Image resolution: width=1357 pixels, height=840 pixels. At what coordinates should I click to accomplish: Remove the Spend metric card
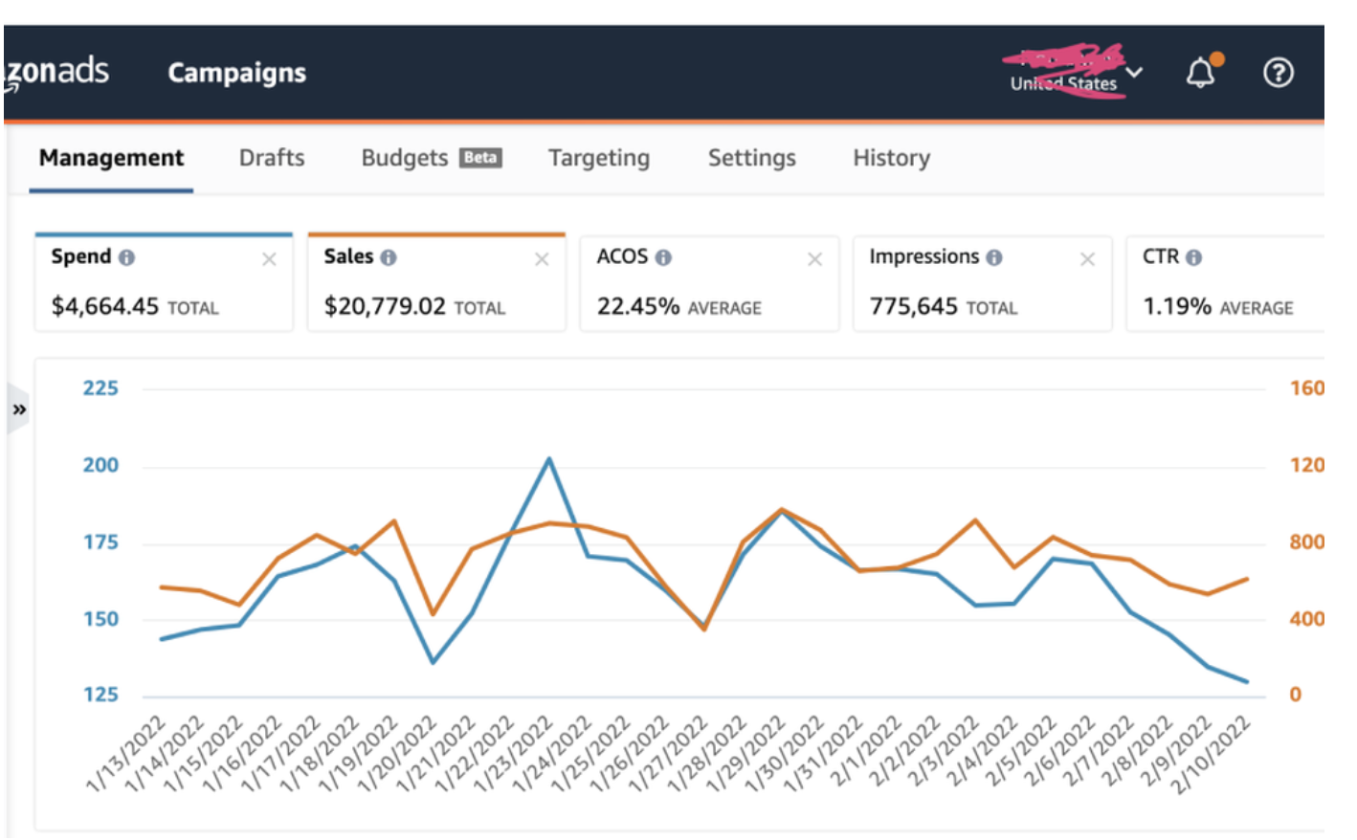[x=269, y=259]
